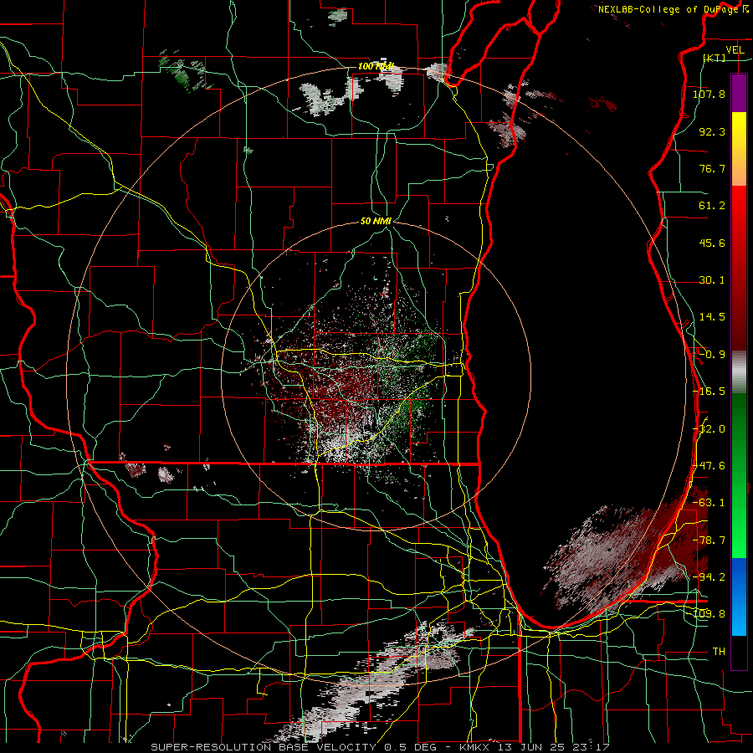The height and width of the screenshot is (753, 753).
Task: Select the -63.1 scale value
Action: pos(709,503)
